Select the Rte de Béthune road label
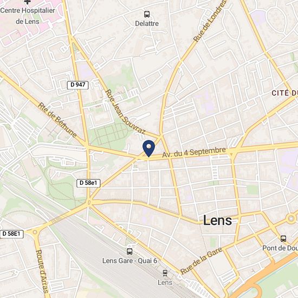The height and width of the screenshot is (298, 298). click(57, 120)
